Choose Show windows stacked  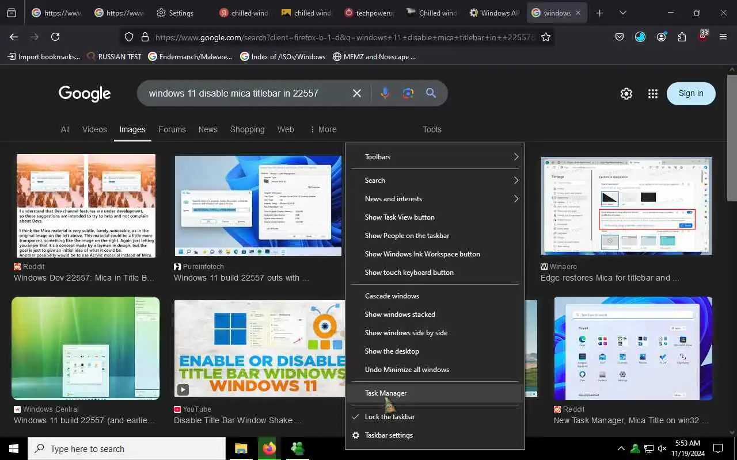[435, 315]
